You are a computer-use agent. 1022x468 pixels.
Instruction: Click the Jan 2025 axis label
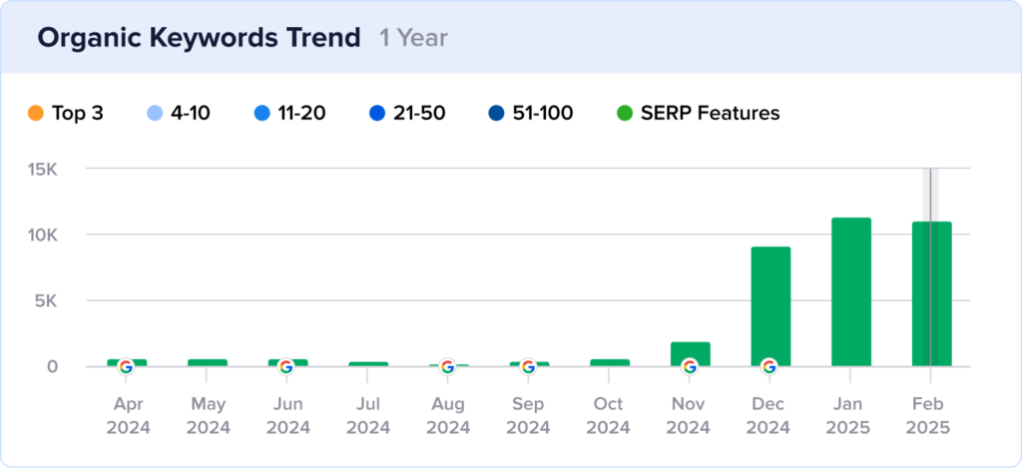[850, 416]
